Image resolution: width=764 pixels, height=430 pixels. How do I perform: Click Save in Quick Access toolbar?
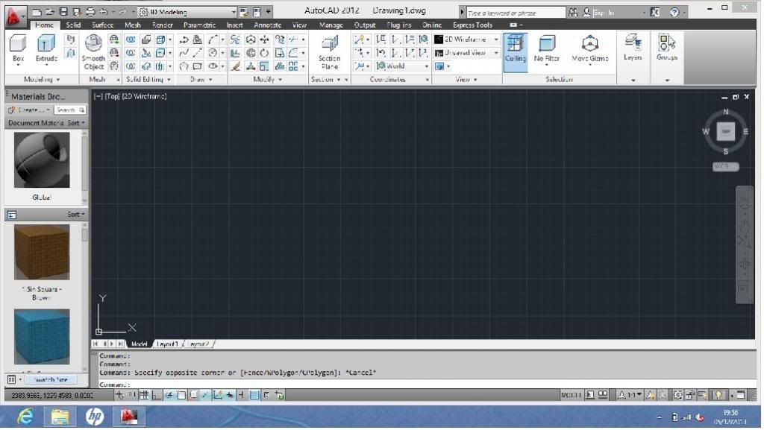[x=63, y=12]
